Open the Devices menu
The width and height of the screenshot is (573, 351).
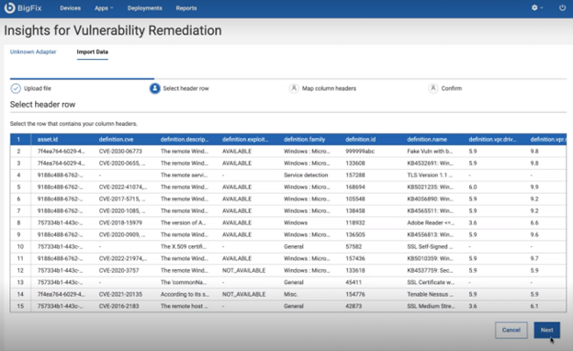click(70, 8)
